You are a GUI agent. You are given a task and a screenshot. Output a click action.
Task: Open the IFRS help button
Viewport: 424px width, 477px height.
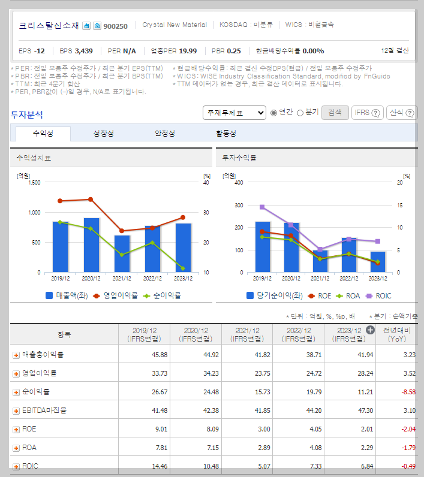coord(368,113)
